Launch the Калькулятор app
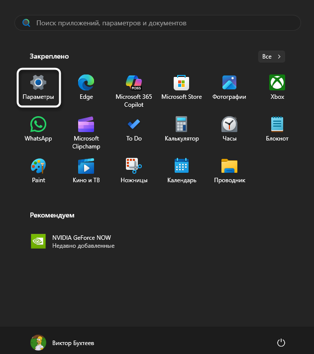Image resolution: width=314 pixels, height=354 pixels. [x=182, y=129]
